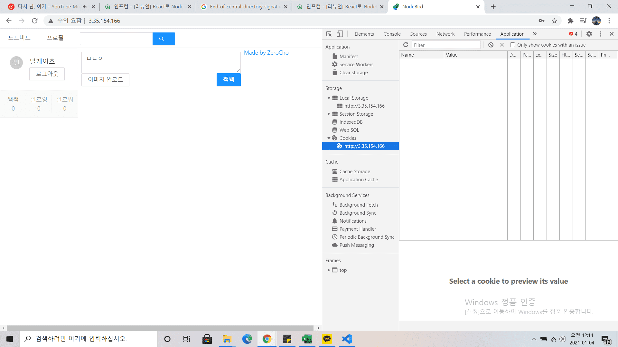The height and width of the screenshot is (347, 618).
Task: Click the cookie Filter input field
Action: [446, 45]
